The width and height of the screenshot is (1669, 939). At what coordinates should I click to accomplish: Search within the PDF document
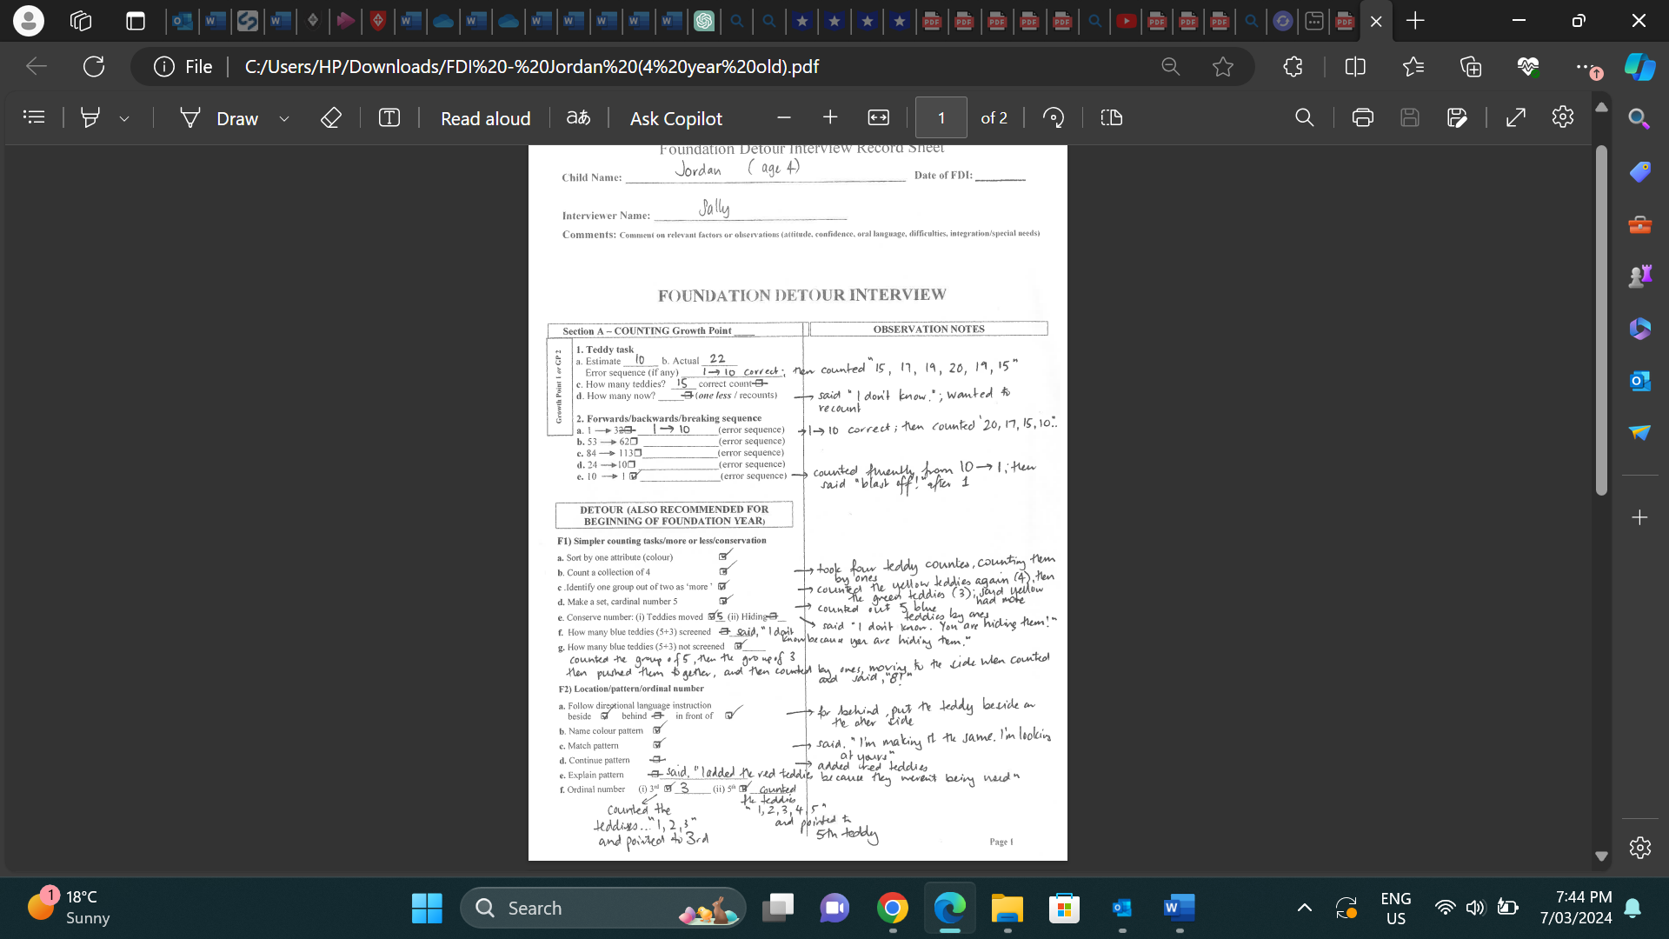[x=1304, y=117]
